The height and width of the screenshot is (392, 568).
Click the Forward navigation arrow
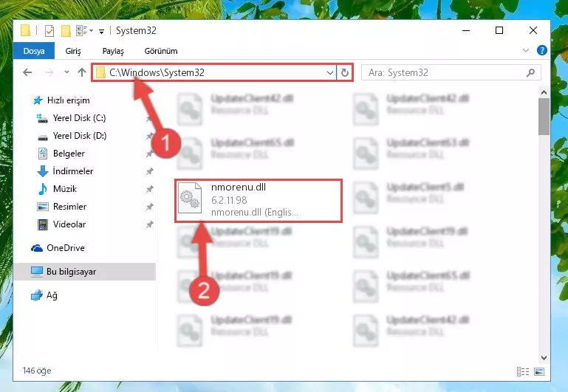[49, 72]
